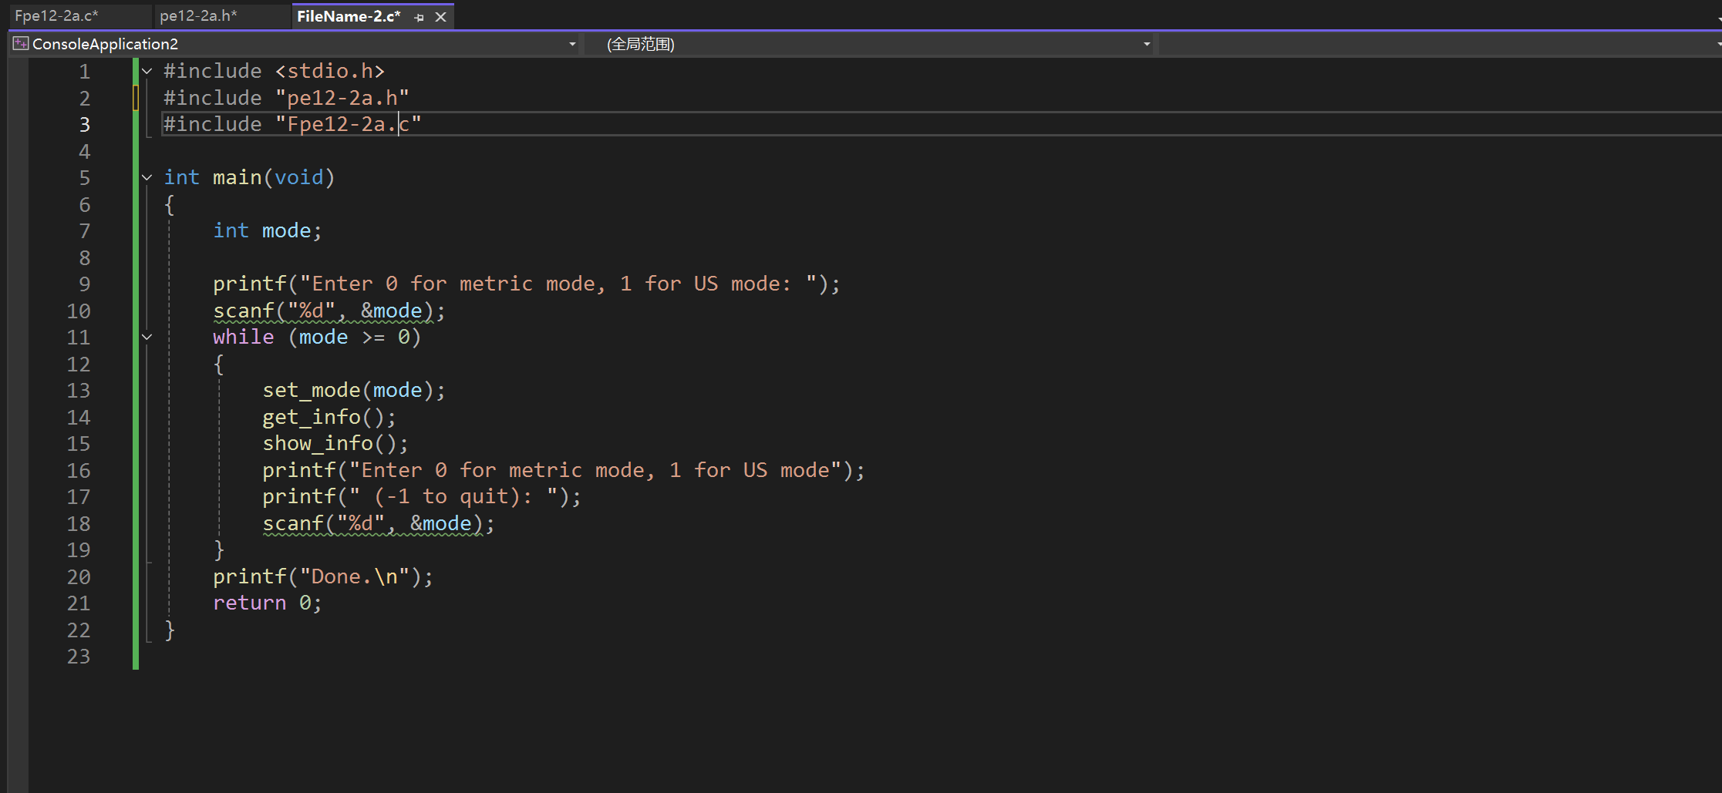
Task: Click line number 13 in the gutter
Action: pyautogui.click(x=79, y=391)
